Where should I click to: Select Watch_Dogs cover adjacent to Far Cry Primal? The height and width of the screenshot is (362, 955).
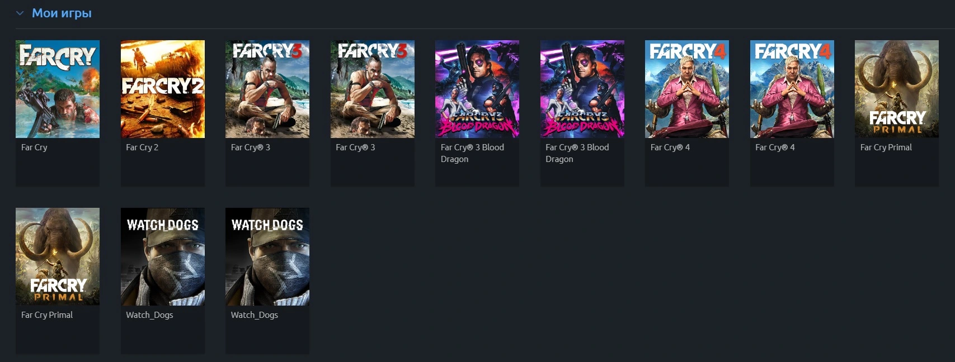[163, 256]
